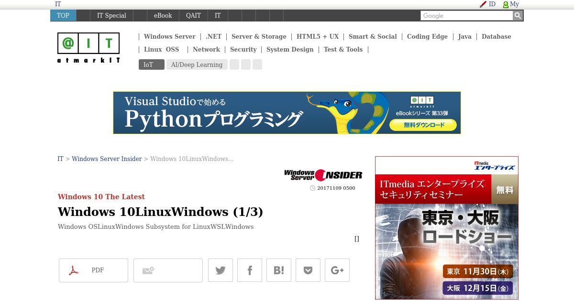Click the date text 20171109 0500
This screenshot has width=574, height=301.
pyautogui.click(x=336, y=188)
